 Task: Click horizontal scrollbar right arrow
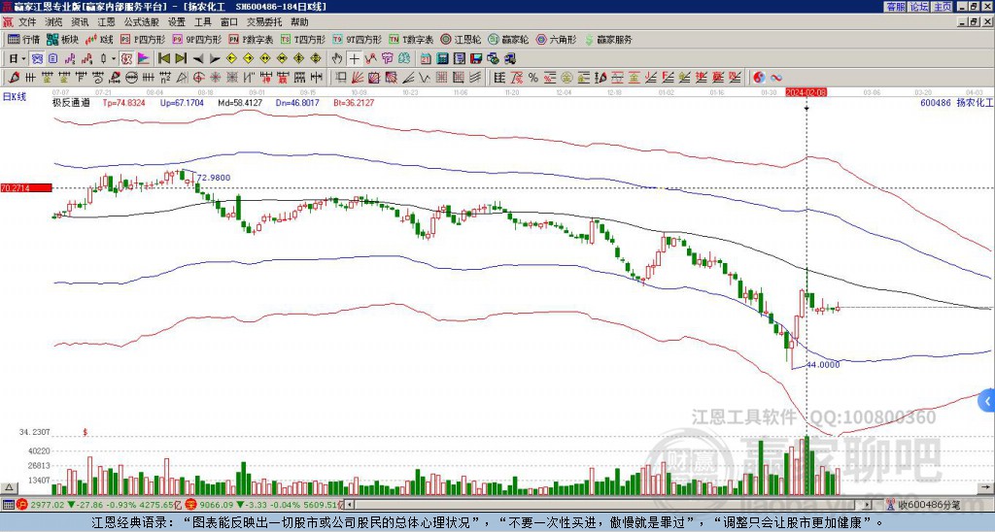click(868, 505)
